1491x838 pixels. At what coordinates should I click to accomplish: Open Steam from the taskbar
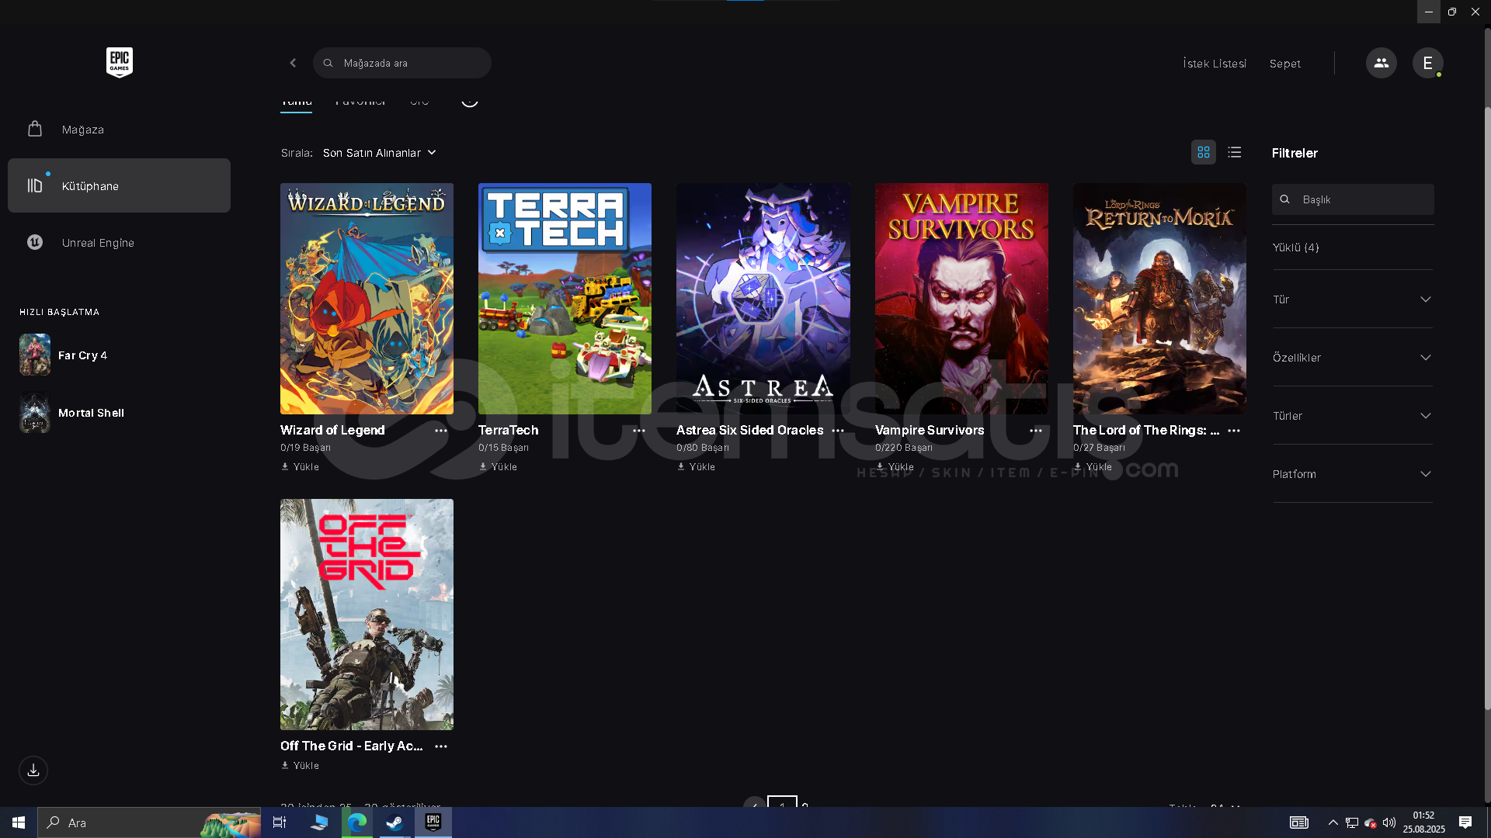[394, 822]
